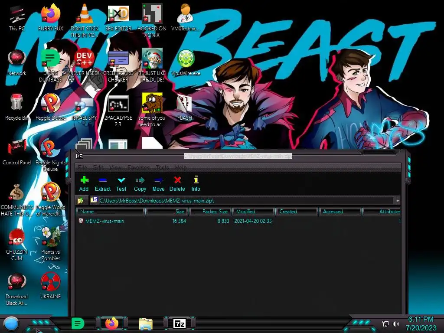Click the 7z icon in title bar
Viewport: 444px width, 333px height.
pyautogui.click(x=80, y=156)
